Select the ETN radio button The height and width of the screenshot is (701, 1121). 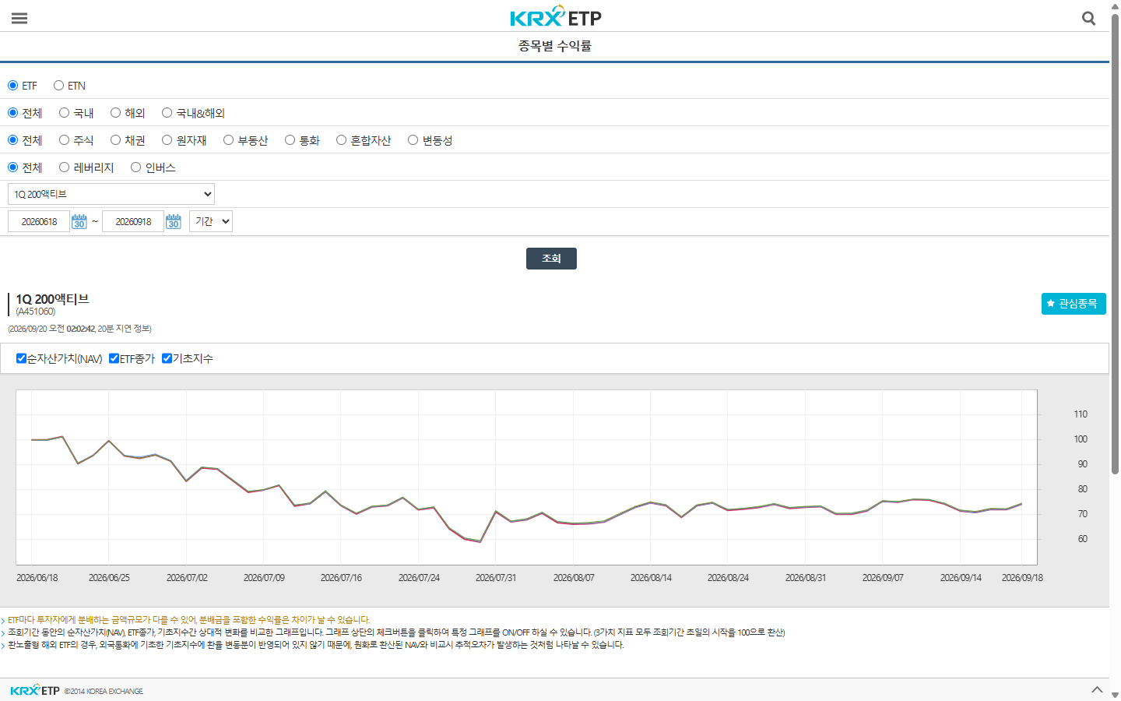point(58,86)
